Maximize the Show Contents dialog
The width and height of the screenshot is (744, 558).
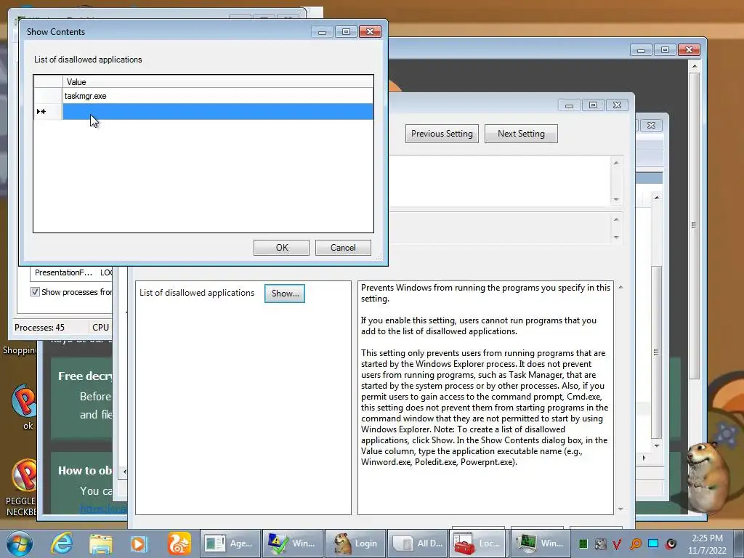pyautogui.click(x=346, y=32)
